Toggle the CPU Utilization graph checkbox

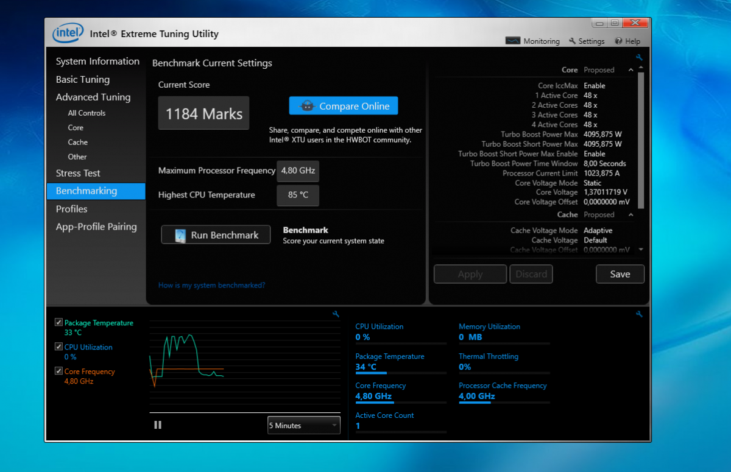(x=58, y=347)
